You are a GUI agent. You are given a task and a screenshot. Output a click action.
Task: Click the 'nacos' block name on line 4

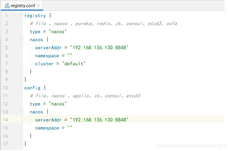point(36,40)
